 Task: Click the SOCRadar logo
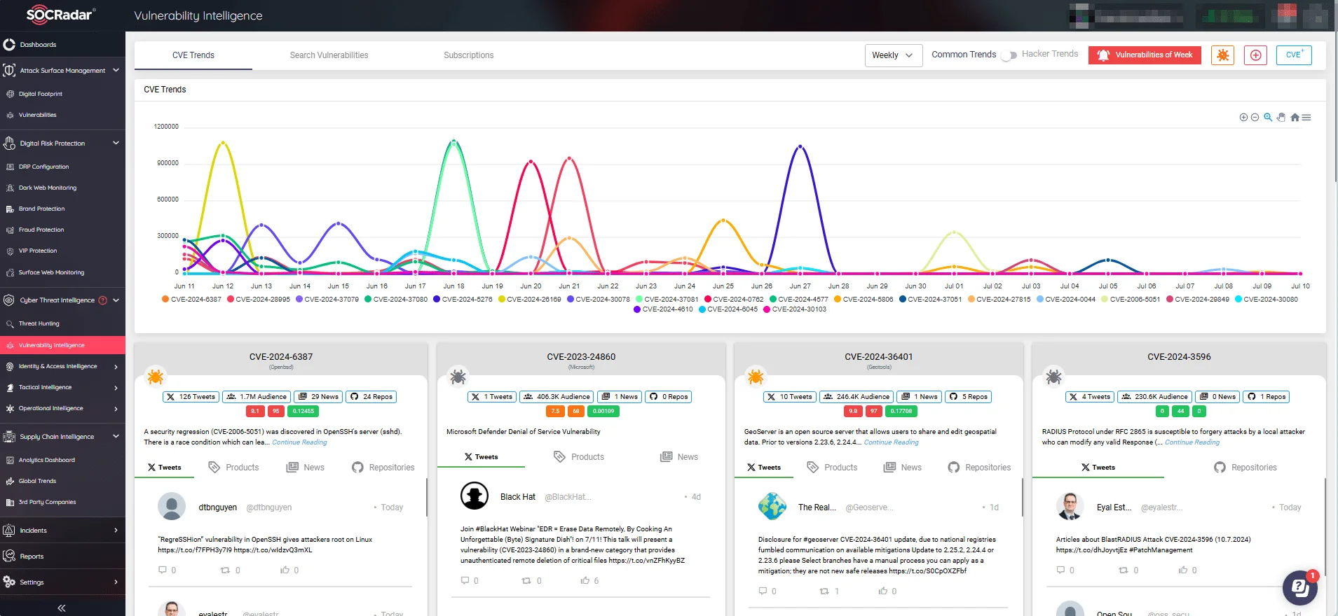(x=60, y=15)
